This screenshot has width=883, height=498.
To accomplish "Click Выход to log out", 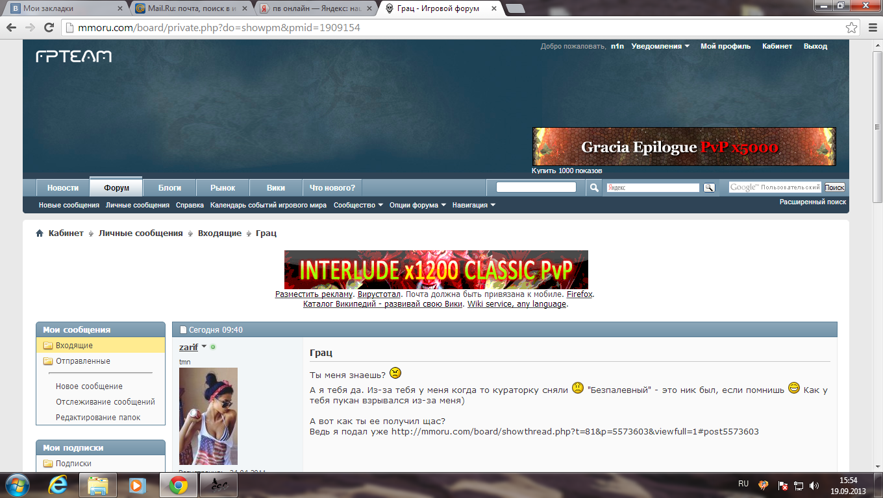I will [x=815, y=46].
